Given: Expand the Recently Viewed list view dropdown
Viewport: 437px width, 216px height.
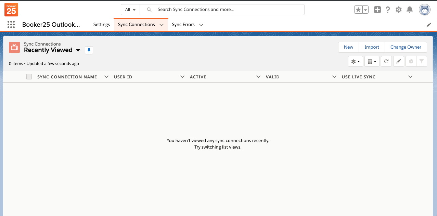Looking at the screenshot, I should [x=78, y=50].
